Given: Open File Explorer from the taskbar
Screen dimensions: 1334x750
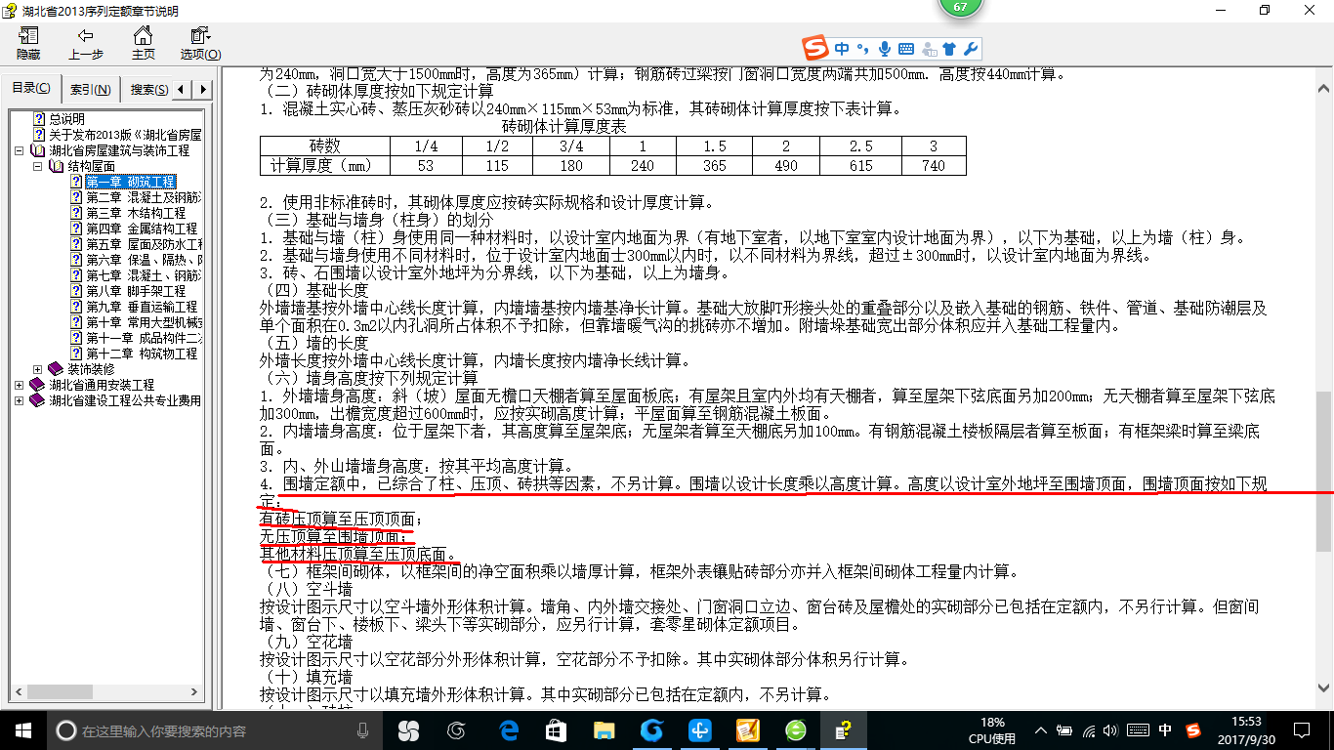Looking at the screenshot, I should pos(604,729).
